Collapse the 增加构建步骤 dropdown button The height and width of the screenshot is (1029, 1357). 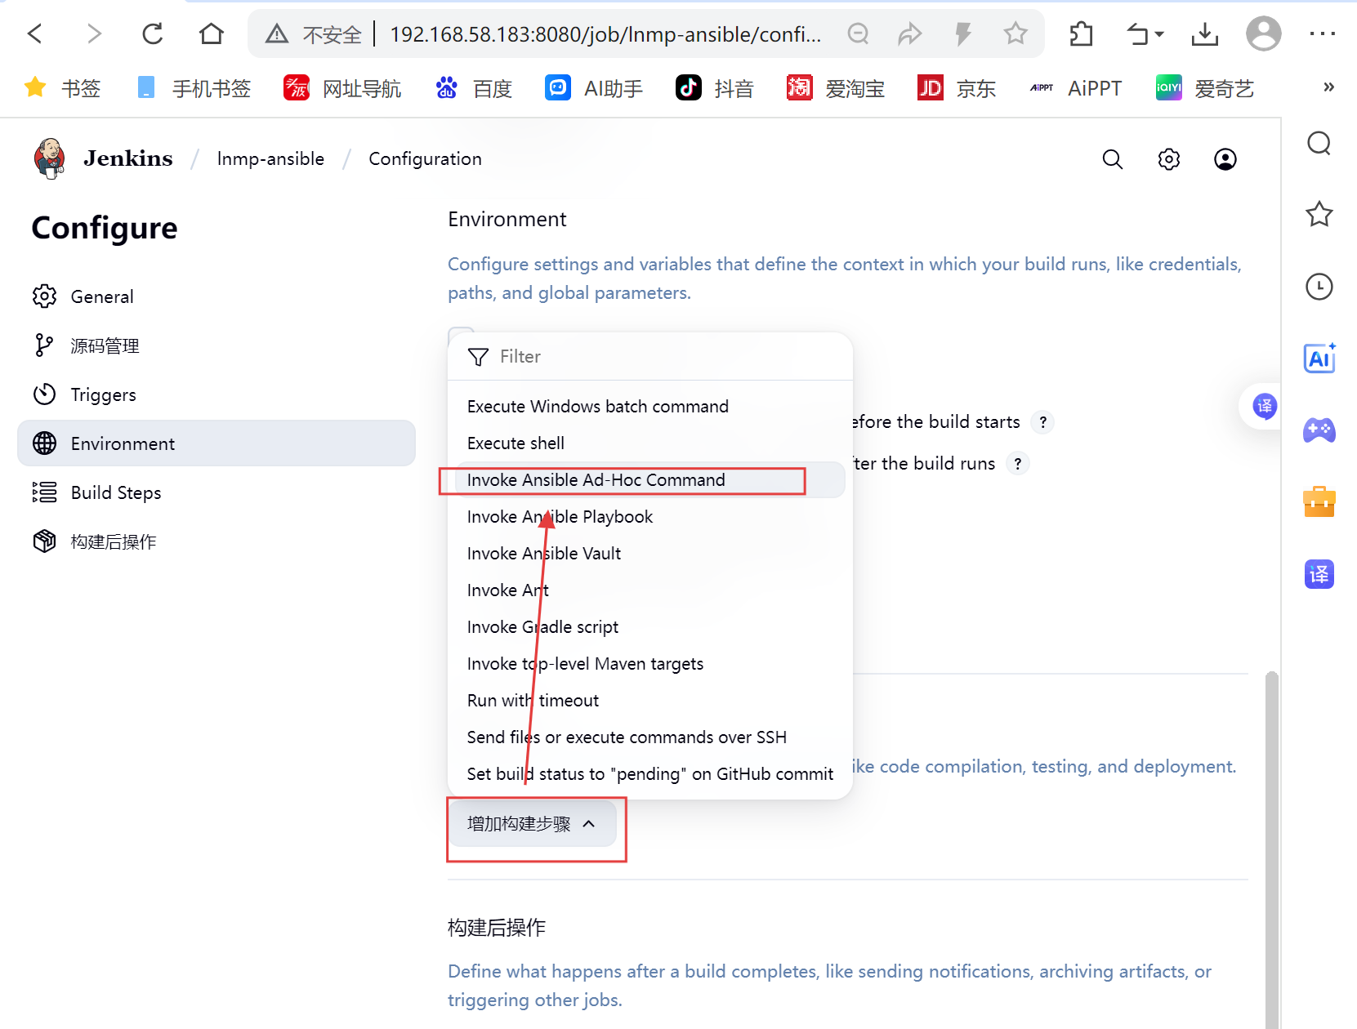pos(532,824)
